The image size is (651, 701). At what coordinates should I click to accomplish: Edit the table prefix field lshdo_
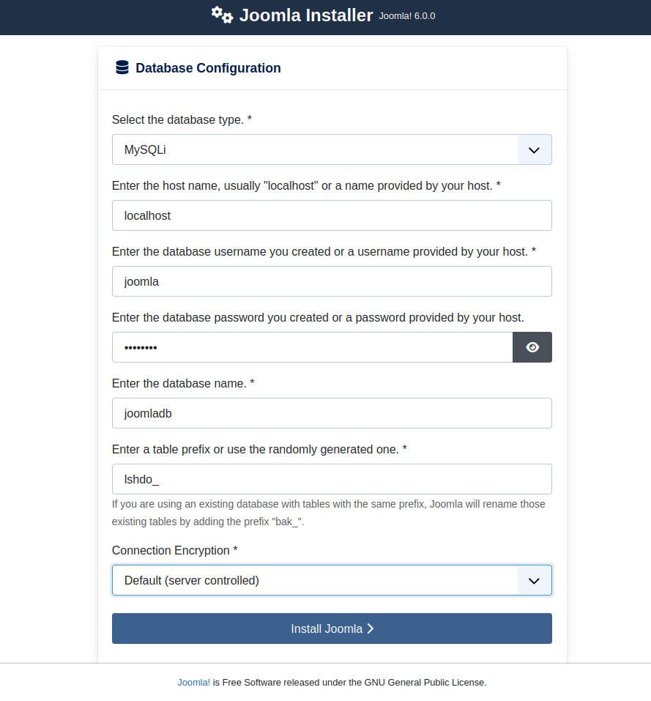click(332, 479)
